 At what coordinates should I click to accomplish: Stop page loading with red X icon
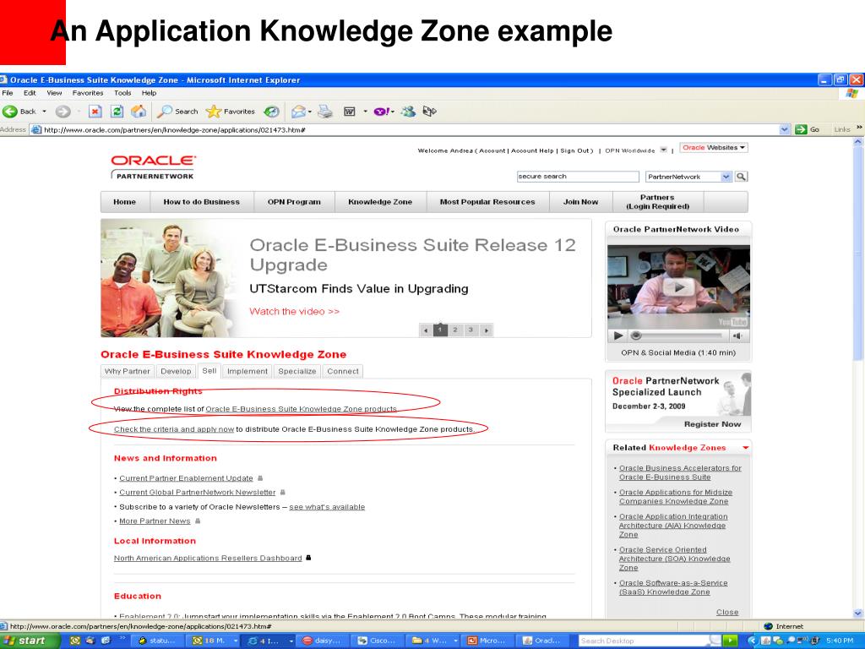tap(95, 112)
